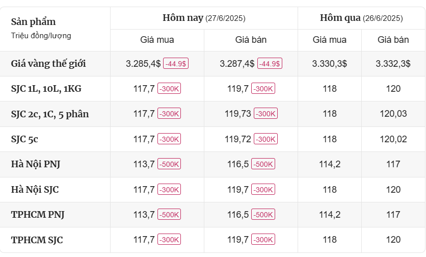
Task: Select the TPHCM SJC row label
Action: pyautogui.click(x=37, y=240)
